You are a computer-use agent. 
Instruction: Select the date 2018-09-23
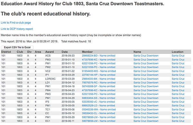tap(68, 56)
